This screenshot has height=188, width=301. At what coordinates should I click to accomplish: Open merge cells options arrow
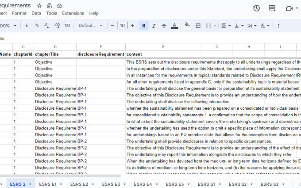[x=215, y=26]
